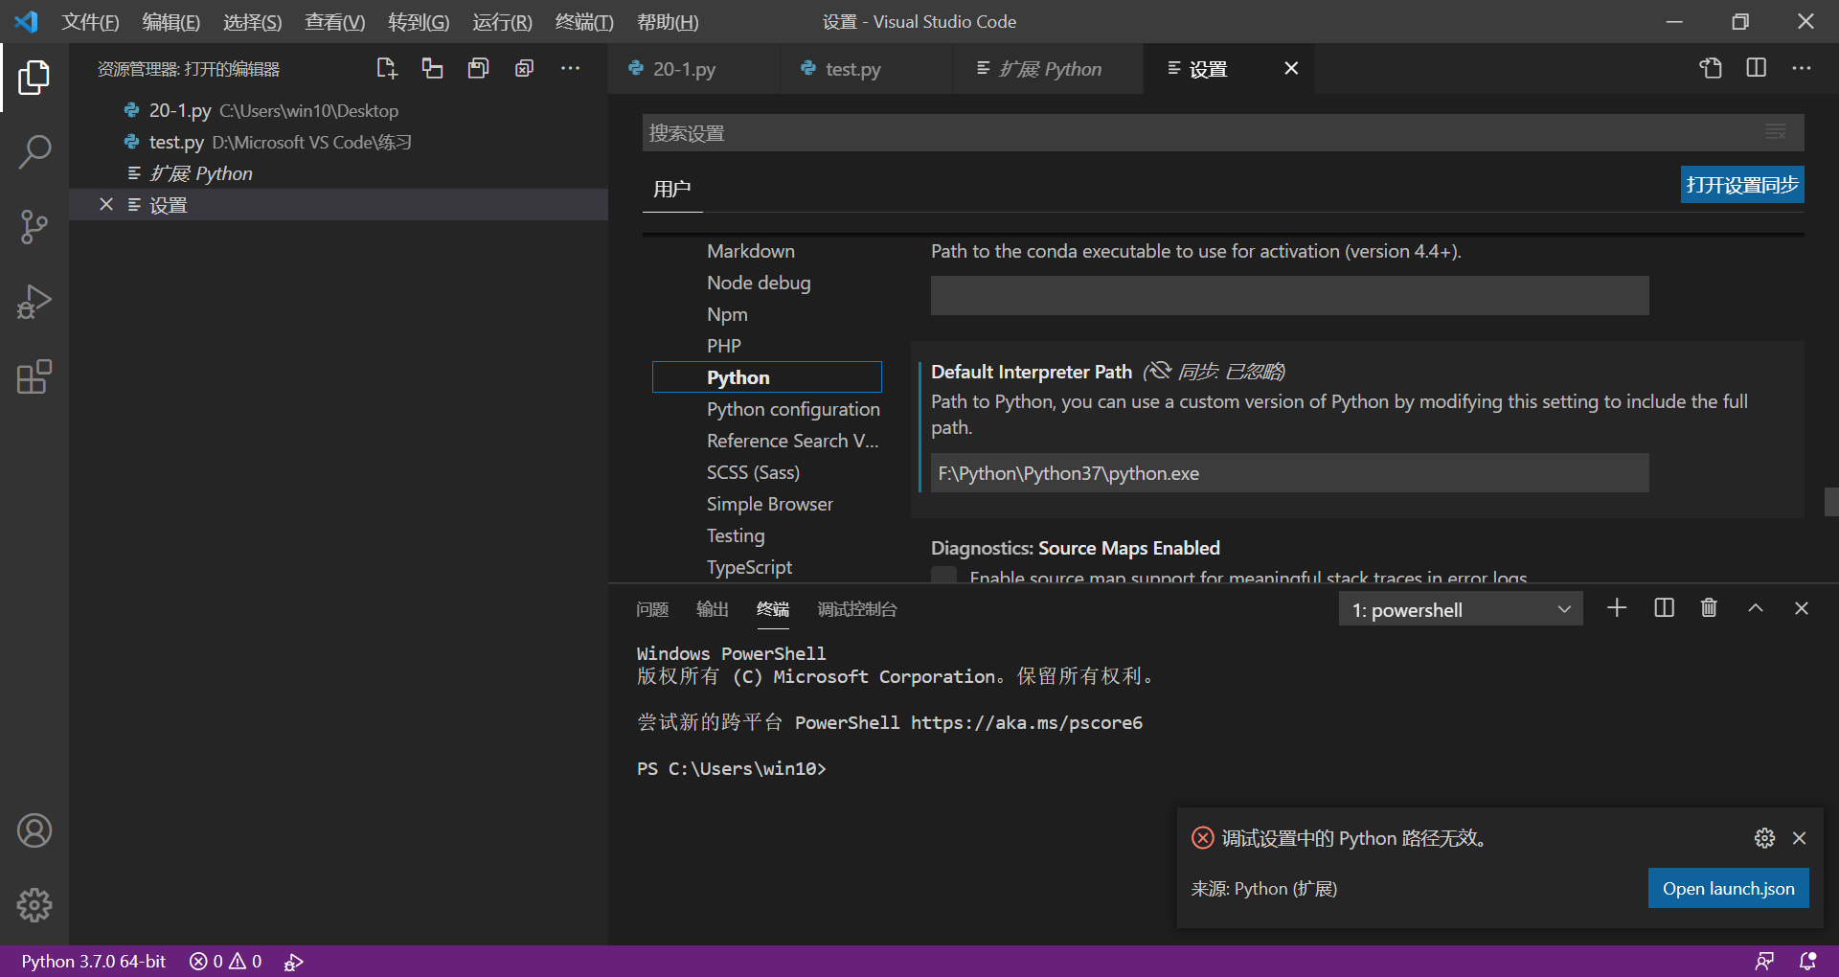Open the 终端(T) menu
The height and width of the screenshot is (977, 1839).
[584, 21]
